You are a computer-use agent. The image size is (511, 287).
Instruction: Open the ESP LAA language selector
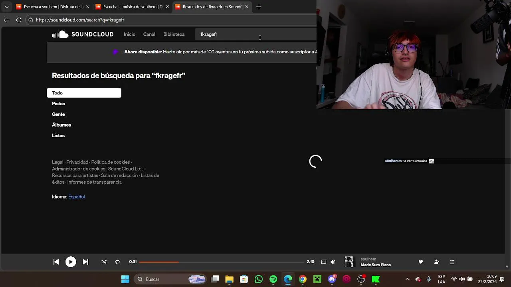coord(442,279)
